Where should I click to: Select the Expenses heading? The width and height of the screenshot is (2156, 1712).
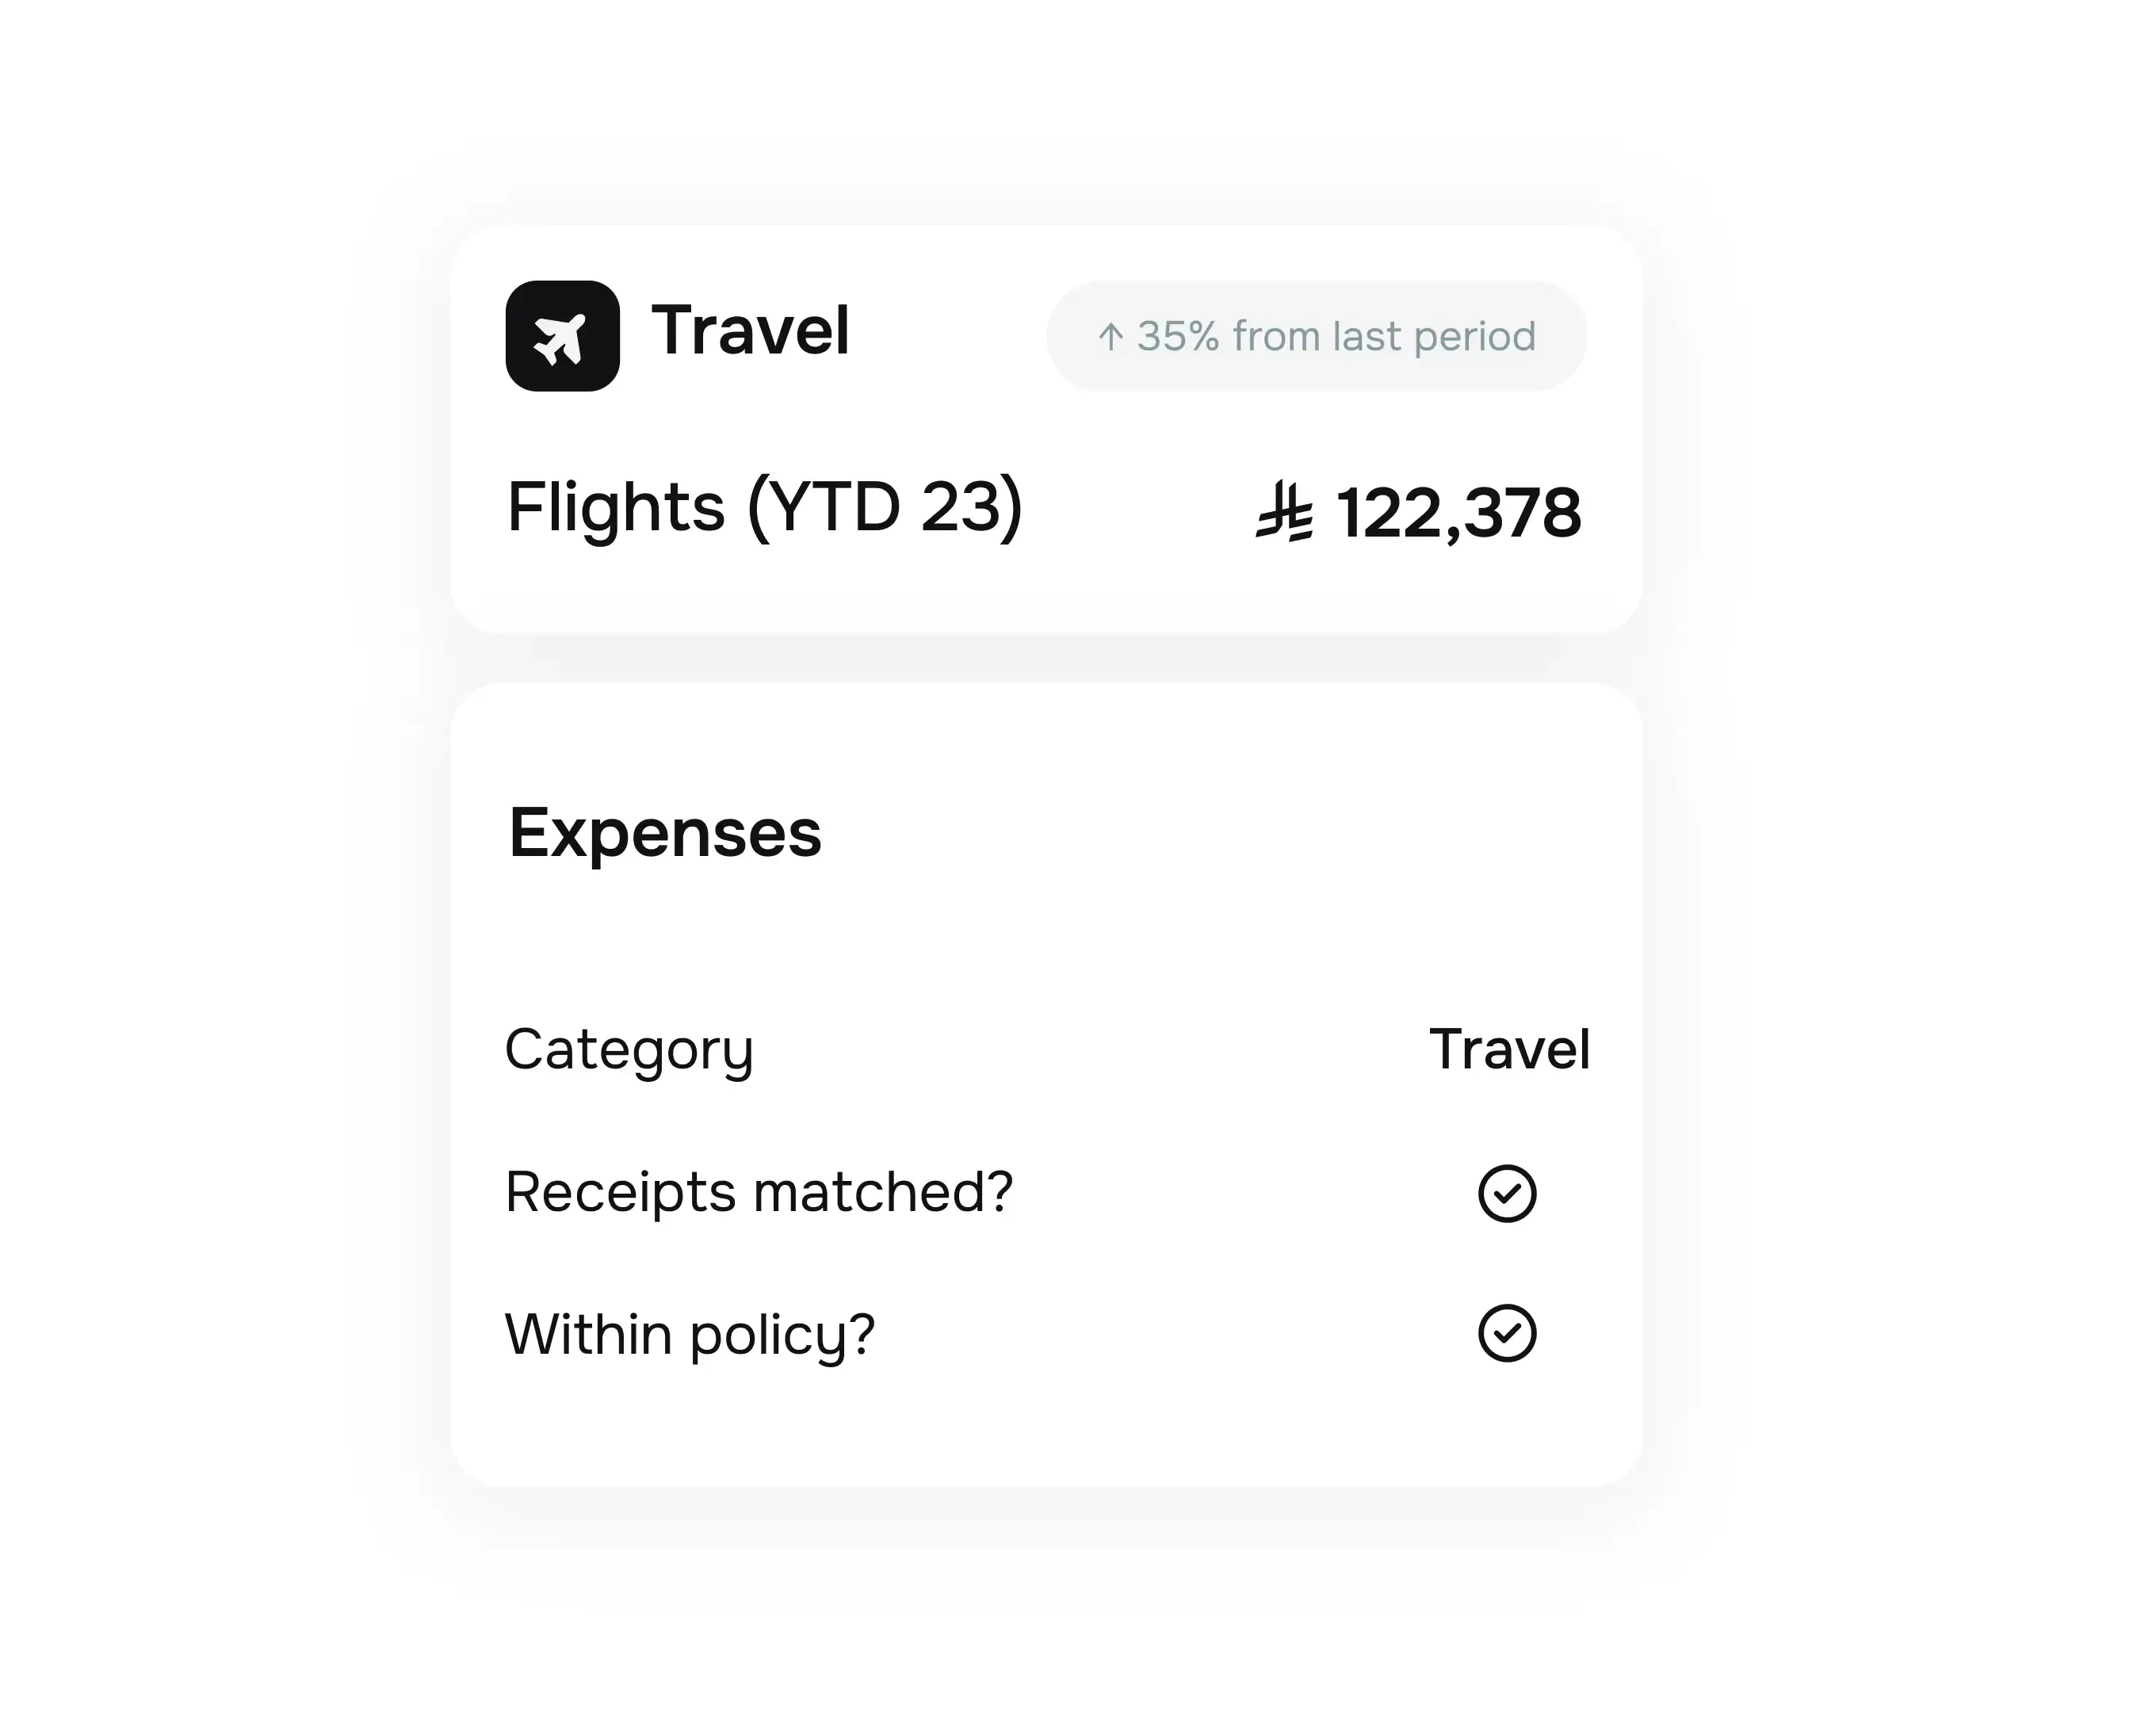pyautogui.click(x=665, y=833)
